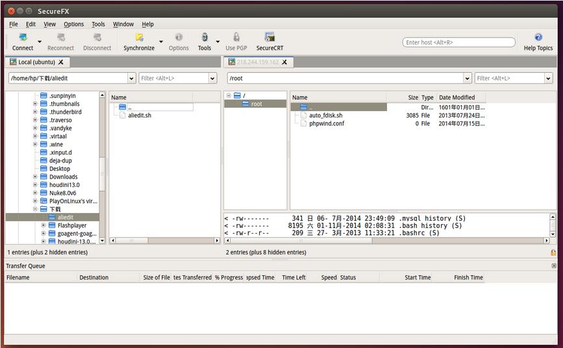
Task: Expand the Downloads folder in tree
Action: [36, 177]
